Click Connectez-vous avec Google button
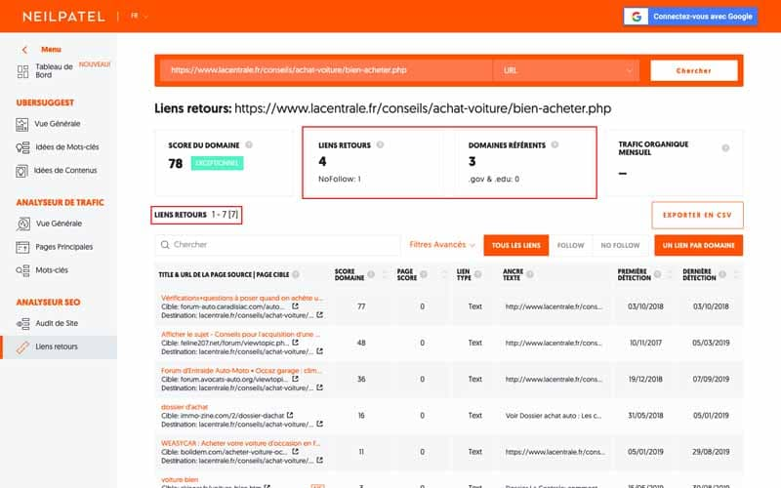 point(690,17)
